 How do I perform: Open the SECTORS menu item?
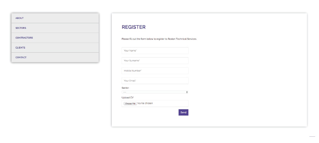pos(55,28)
